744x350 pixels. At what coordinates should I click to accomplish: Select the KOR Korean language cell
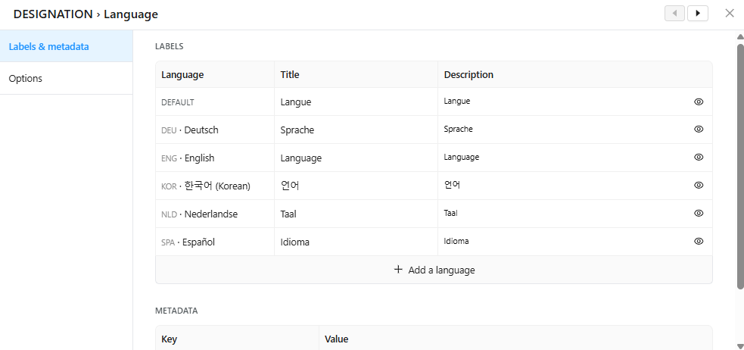point(215,186)
